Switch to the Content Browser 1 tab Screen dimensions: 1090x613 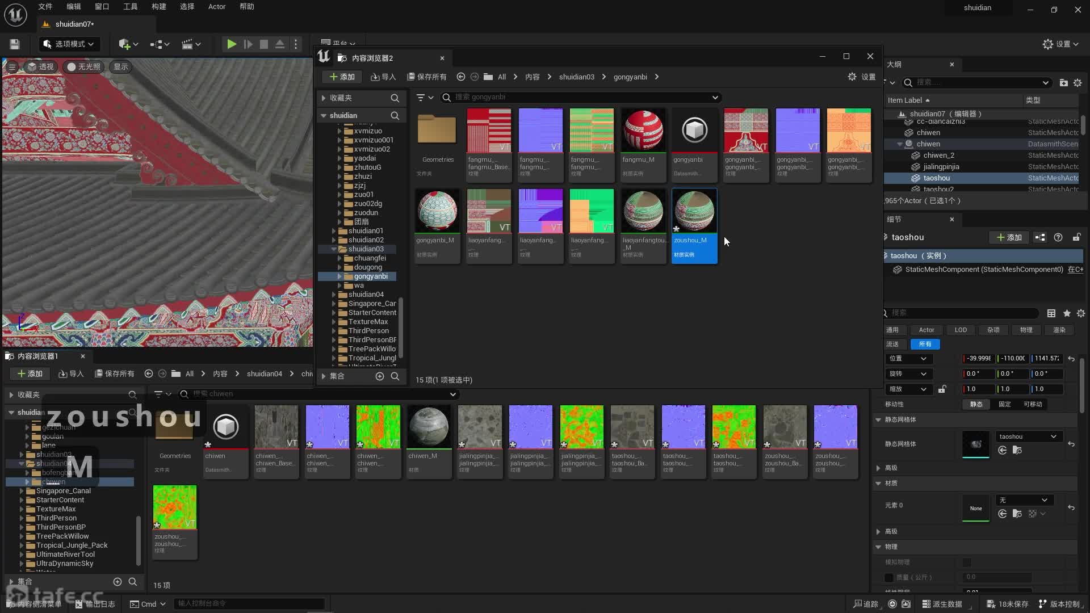(37, 356)
